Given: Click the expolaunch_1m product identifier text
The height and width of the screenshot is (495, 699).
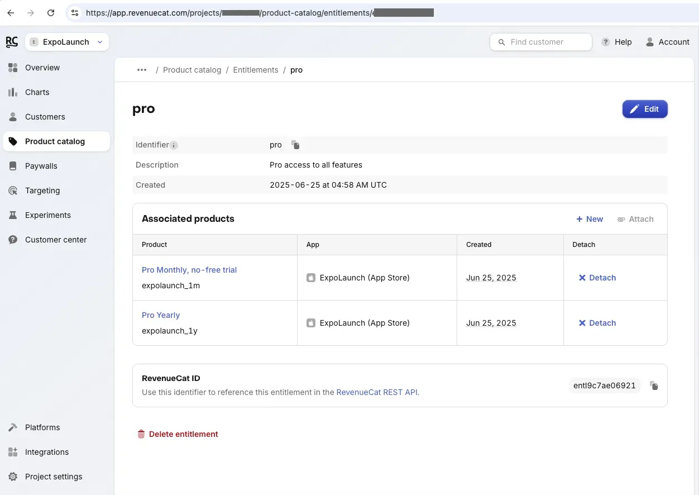Looking at the screenshot, I should point(171,285).
